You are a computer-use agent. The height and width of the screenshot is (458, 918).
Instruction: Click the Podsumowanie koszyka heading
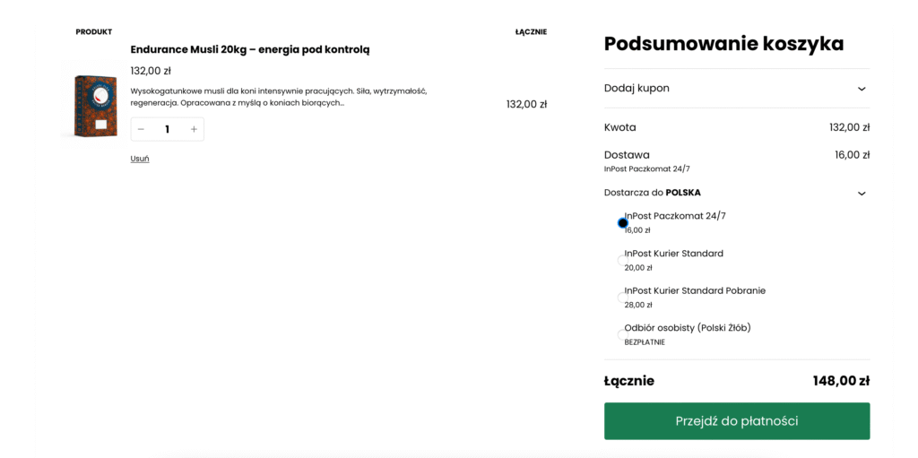point(723,43)
